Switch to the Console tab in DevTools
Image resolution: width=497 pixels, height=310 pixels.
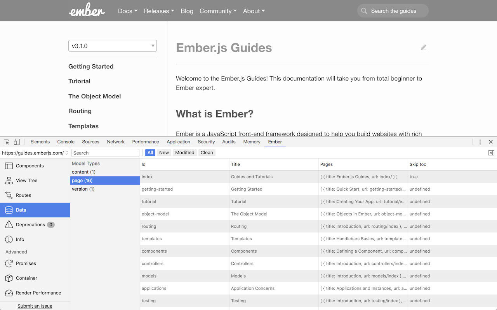66,142
